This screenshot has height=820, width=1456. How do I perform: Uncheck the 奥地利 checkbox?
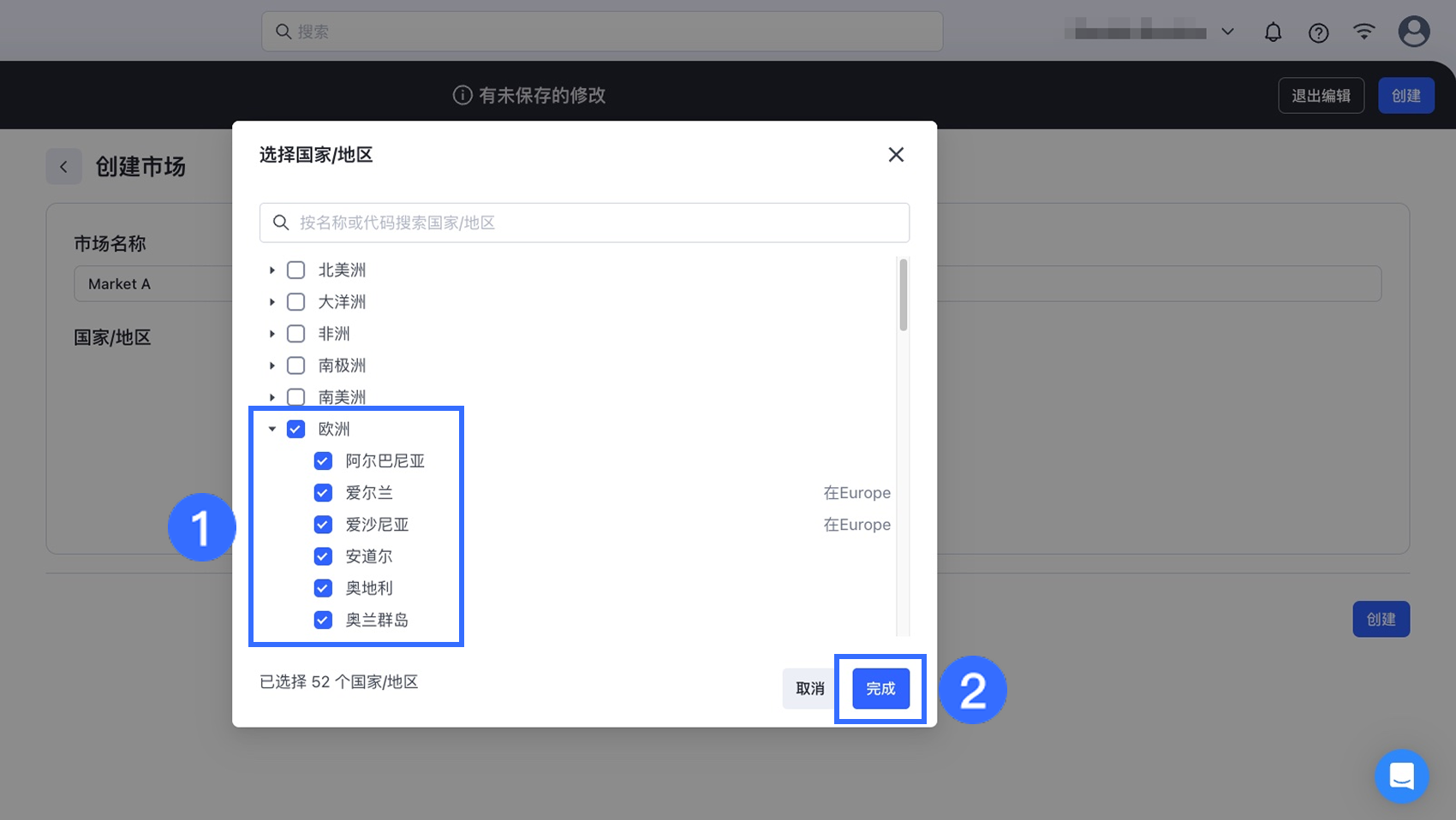click(323, 588)
